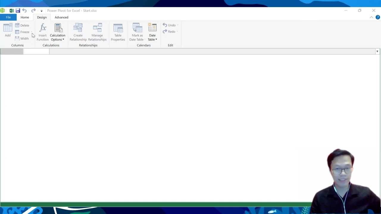Open the Advanced ribbon tab
The image size is (381, 214).
(61, 17)
